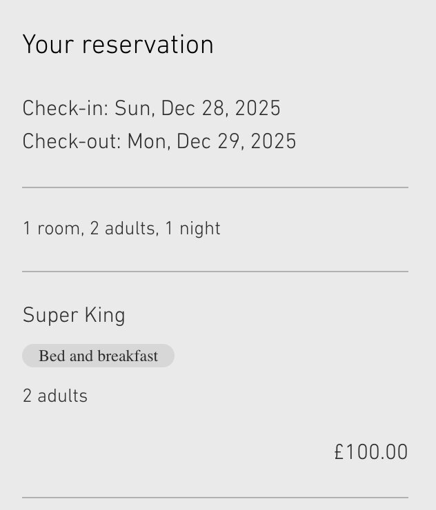Click the year 2025 in check-out line

coord(273,142)
